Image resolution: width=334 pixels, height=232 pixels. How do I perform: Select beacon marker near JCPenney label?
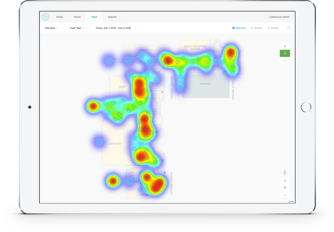pos(99,142)
